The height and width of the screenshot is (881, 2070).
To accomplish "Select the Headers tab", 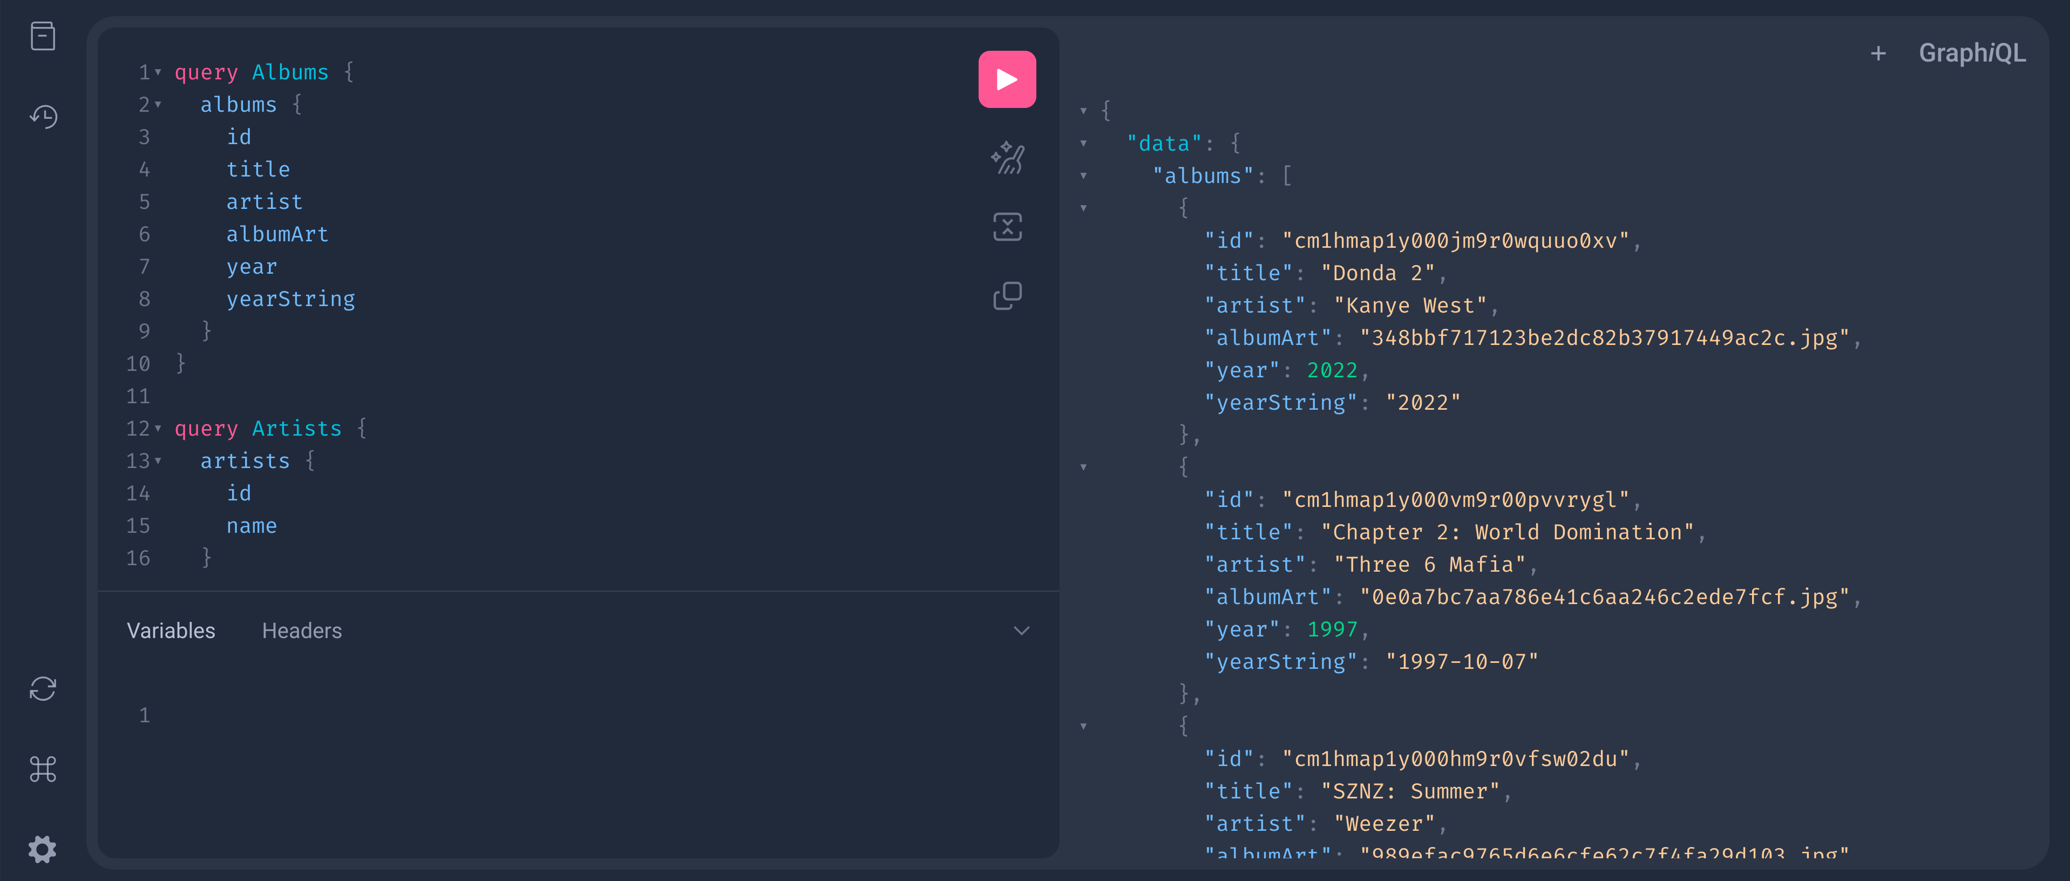I will (301, 630).
